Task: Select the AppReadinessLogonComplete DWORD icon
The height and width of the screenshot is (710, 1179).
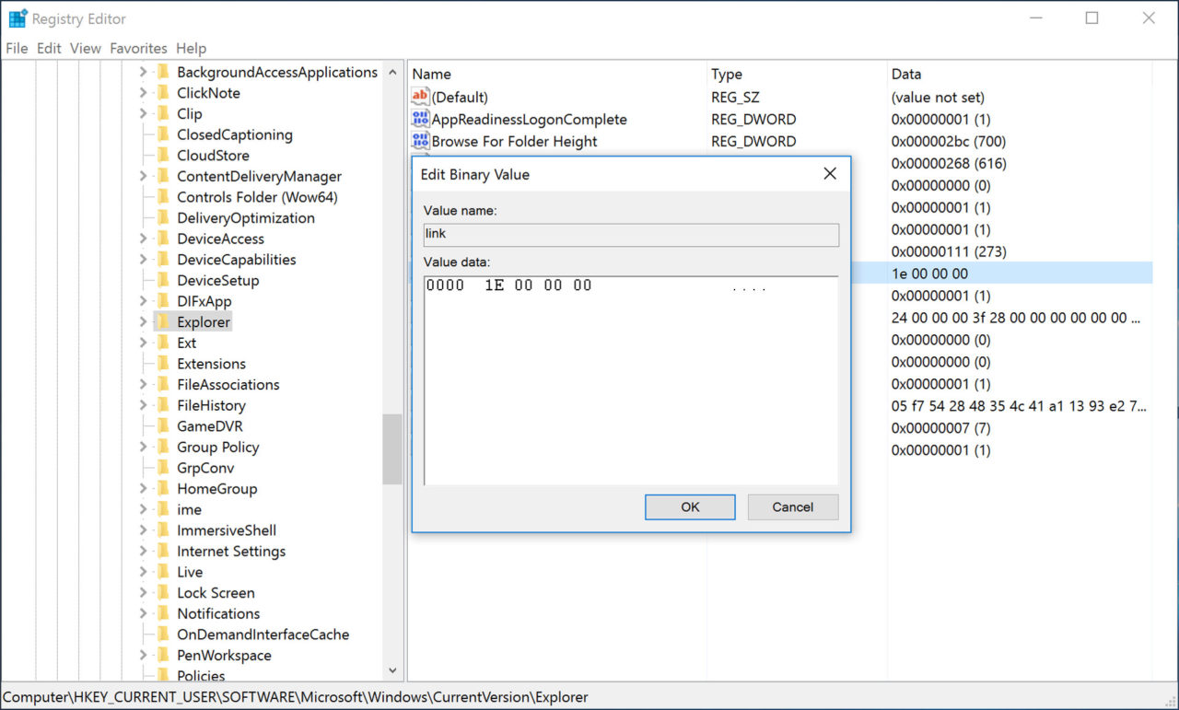Action: pyautogui.click(x=420, y=119)
